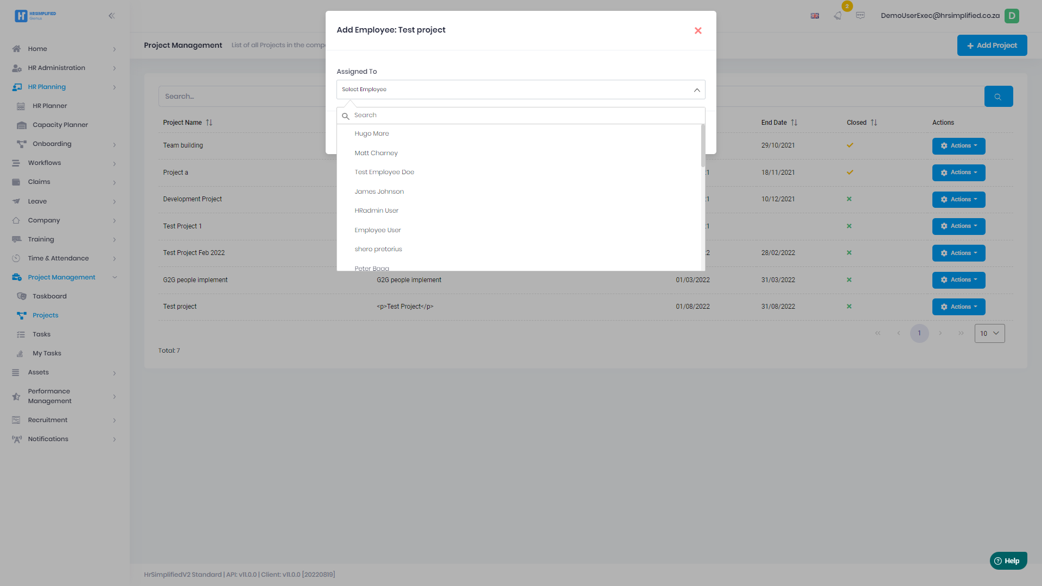Click the Add Project button

pyautogui.click(x=992, y=46)
